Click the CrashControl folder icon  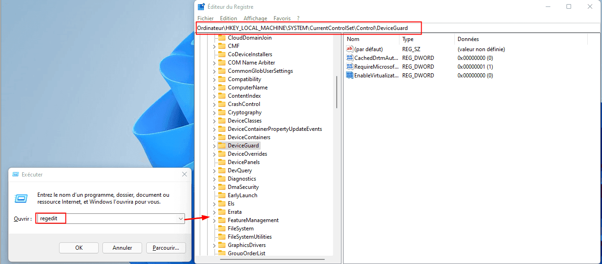click(221, 104)
